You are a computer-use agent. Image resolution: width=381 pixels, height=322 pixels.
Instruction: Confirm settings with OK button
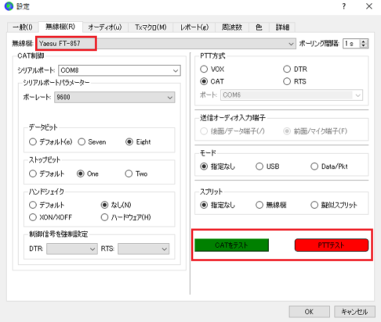(x=309, y=311)
